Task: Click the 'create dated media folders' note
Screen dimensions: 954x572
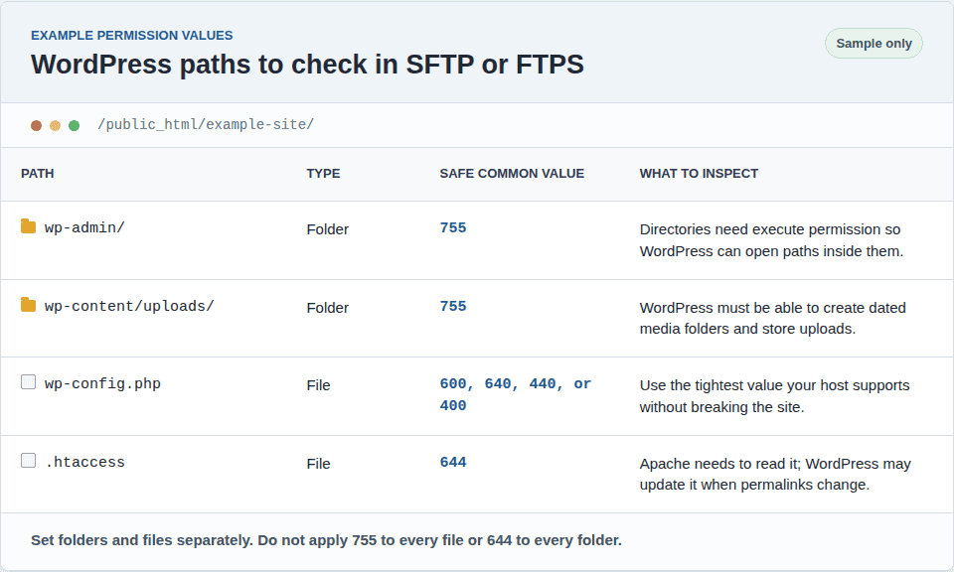Action: point(772,318)
